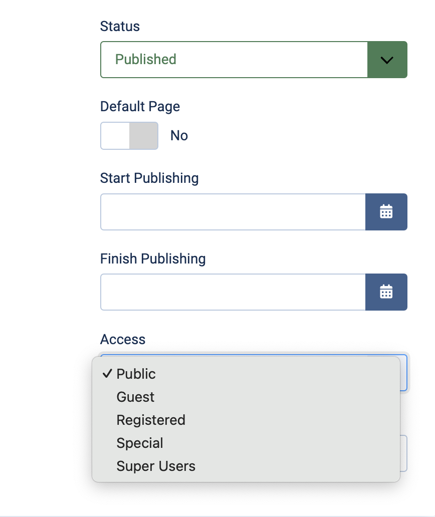Click the No label beside the toggle
Image resolution: width=435 pixels, height=517 pixels.
point(179,136)
